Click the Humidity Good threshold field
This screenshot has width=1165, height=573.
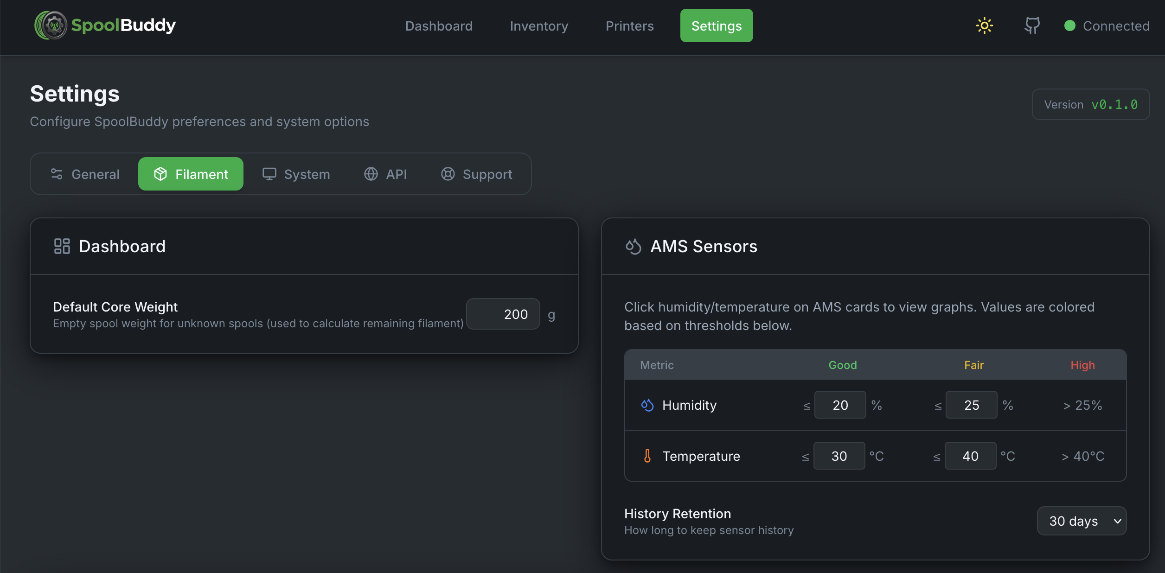point(840,405)
